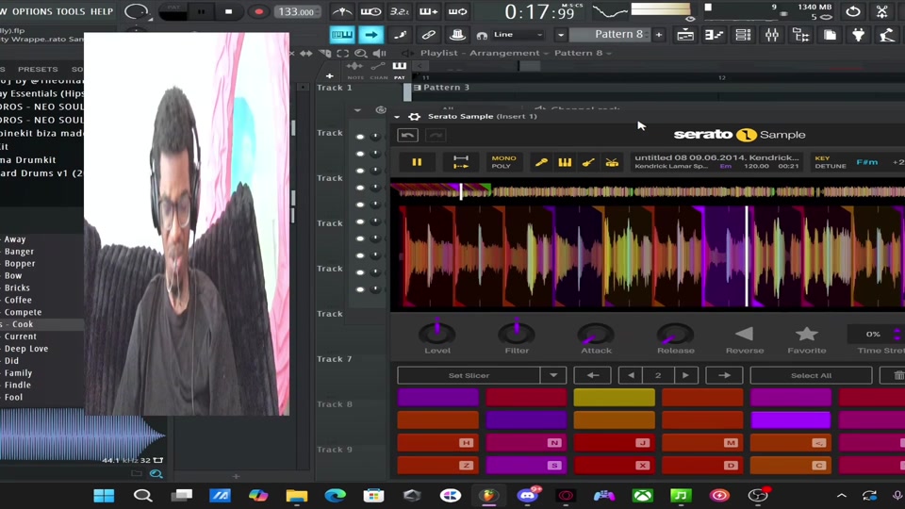This screenshot has height=509, width=905.
Task: Switch to the PRESETS browser tab
Action: (38, 69)
